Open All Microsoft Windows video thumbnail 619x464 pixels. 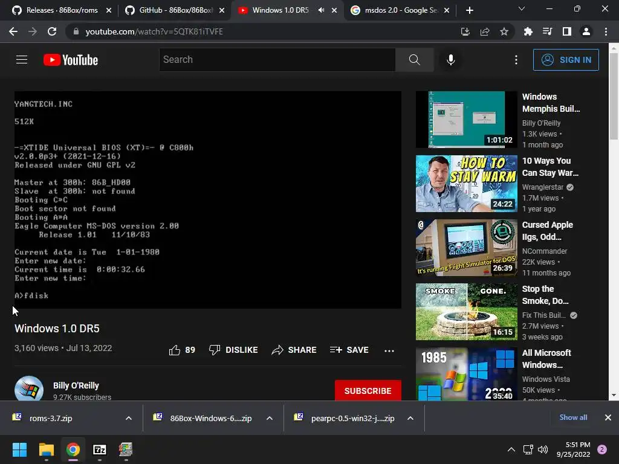[466, 374]
